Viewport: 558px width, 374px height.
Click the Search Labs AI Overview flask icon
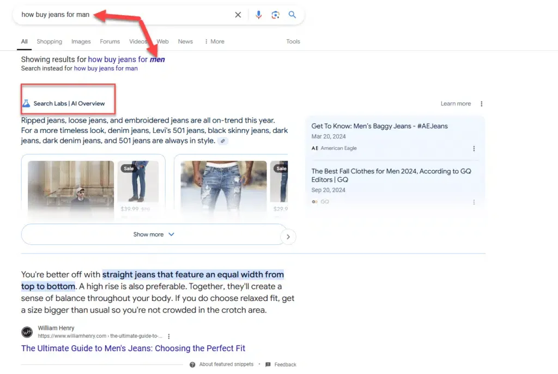(27, 103)
